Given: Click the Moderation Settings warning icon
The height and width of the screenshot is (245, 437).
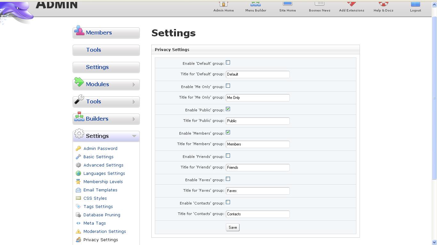Looking at the screenshot, I should (78, 232).
